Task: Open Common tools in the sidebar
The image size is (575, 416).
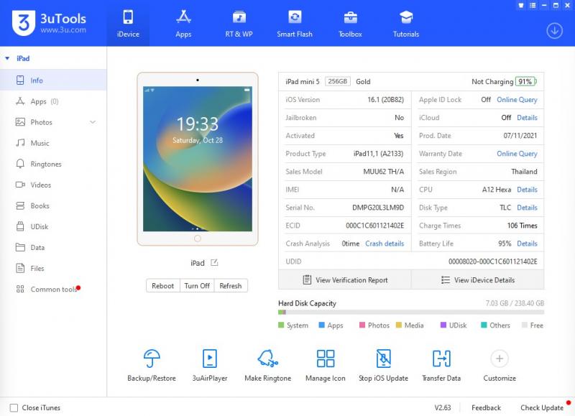Action: (x=53, y=289)
